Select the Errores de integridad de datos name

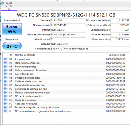pos(37,107)
